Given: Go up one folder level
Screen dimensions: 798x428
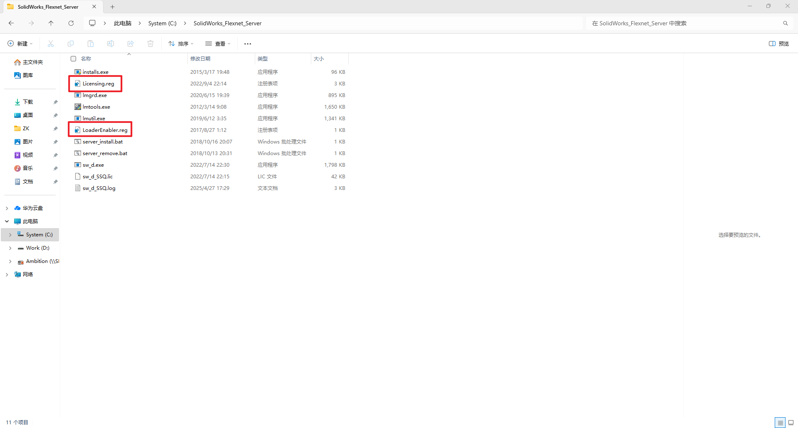Looking at the screenshot, I should pyautogui.click(x=51, y=23).
